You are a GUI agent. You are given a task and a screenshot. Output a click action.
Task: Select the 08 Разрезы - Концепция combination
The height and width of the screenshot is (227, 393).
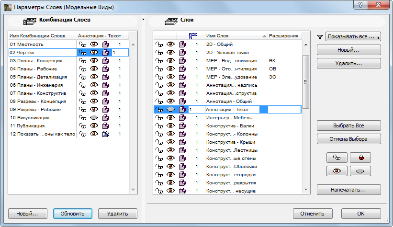click(38, 102)
